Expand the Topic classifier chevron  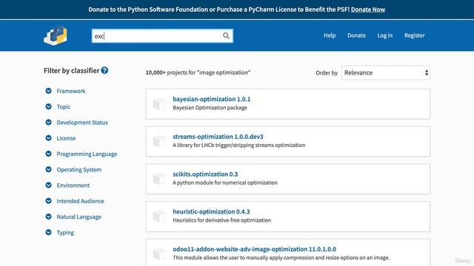pos(48,106)
